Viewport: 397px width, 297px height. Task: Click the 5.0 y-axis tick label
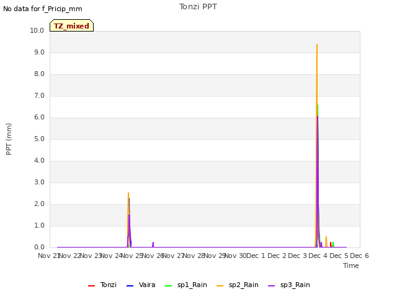click(39, 139)
